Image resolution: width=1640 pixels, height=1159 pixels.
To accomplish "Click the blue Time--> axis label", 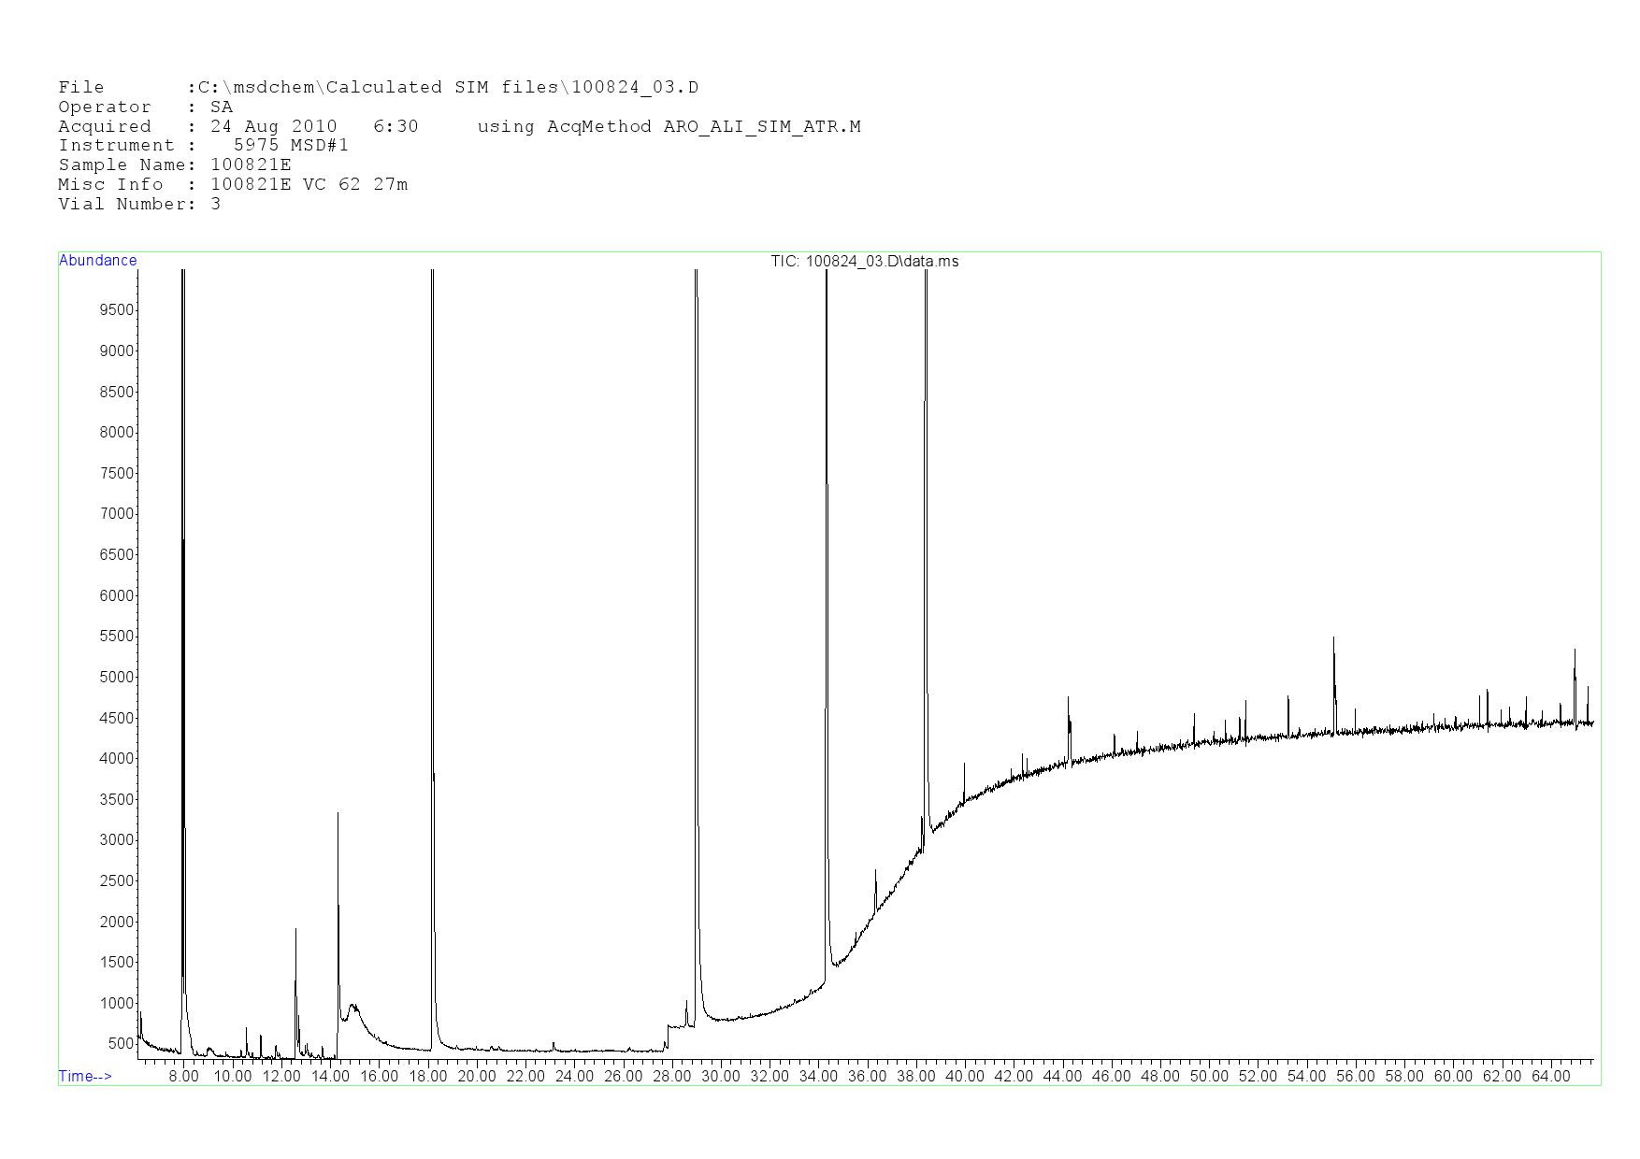I will coord(85,1077).
